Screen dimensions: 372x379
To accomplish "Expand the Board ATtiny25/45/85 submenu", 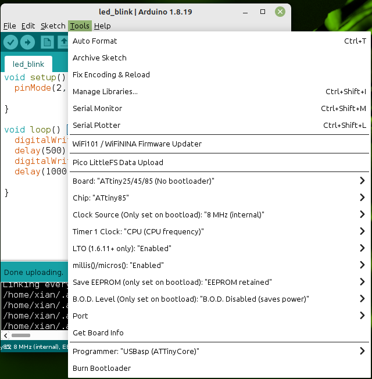I will coord(219,181).
